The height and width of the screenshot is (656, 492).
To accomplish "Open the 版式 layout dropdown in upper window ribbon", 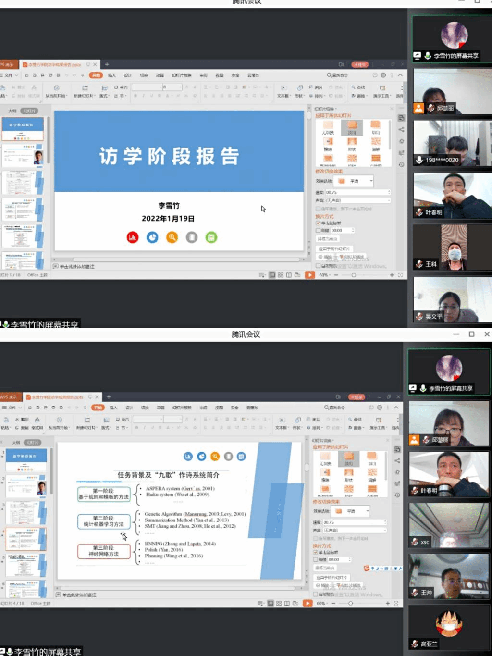I will coord(104,96).
